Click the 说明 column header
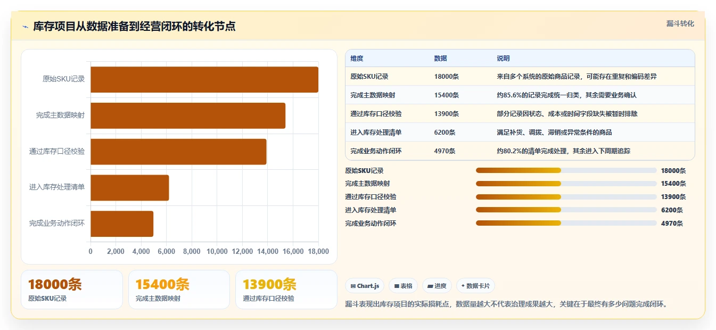 pyautogui.click(x=503, y=59)
